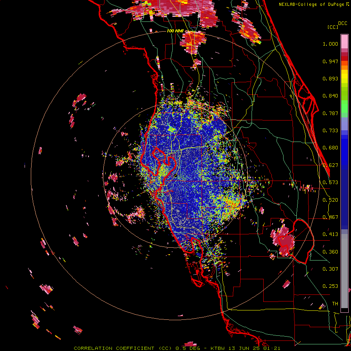This screenshot has height=351, width=351.
Task: Click the 0.573 legend value
Action: pyautogui.click(x=330, y=183)
